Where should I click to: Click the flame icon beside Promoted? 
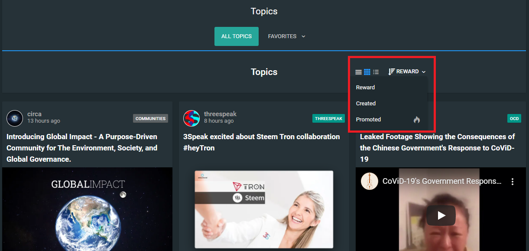point(416,120)
